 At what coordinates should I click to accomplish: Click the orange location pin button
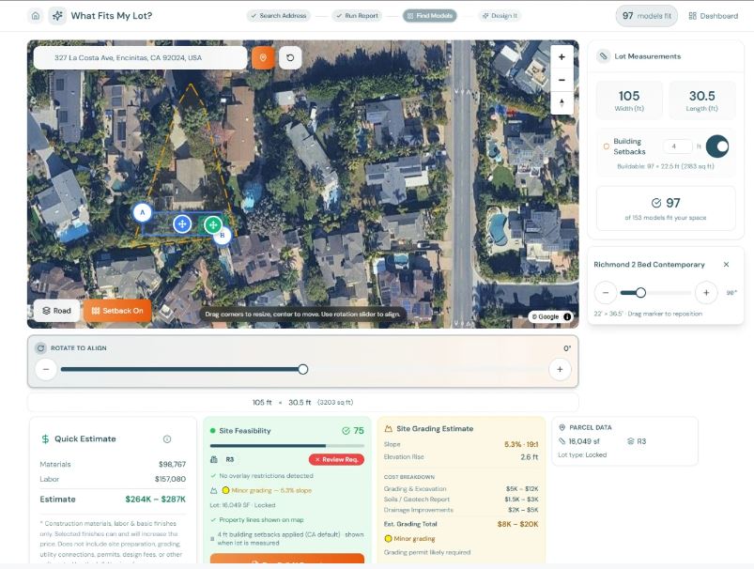pos(263,57)
